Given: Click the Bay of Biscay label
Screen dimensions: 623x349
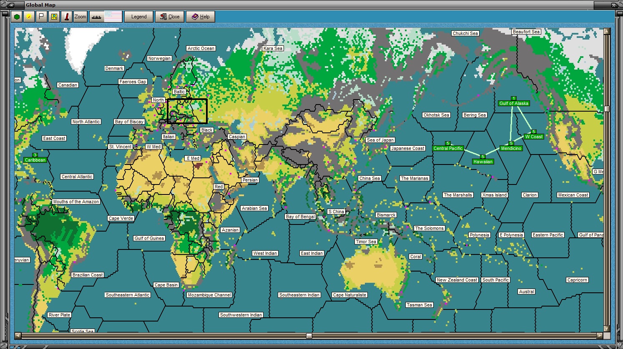Looking at the screenshot, I should (x=129, y=122).
